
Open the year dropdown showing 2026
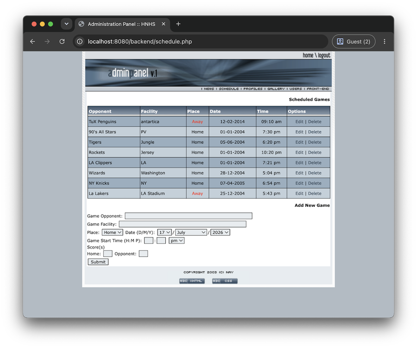click(x=220, y=232)
